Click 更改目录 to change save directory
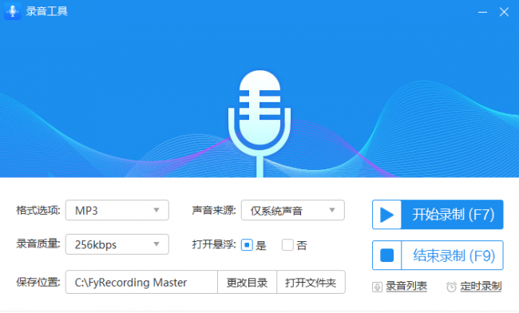Image resolution: width=519 pixels, height=313 pixels. [x=247, y=282]
